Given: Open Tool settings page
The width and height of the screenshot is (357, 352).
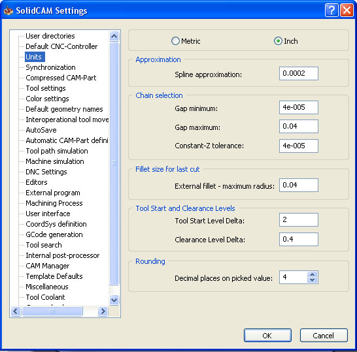Looking at the screenshot, I should click(46, 88).
